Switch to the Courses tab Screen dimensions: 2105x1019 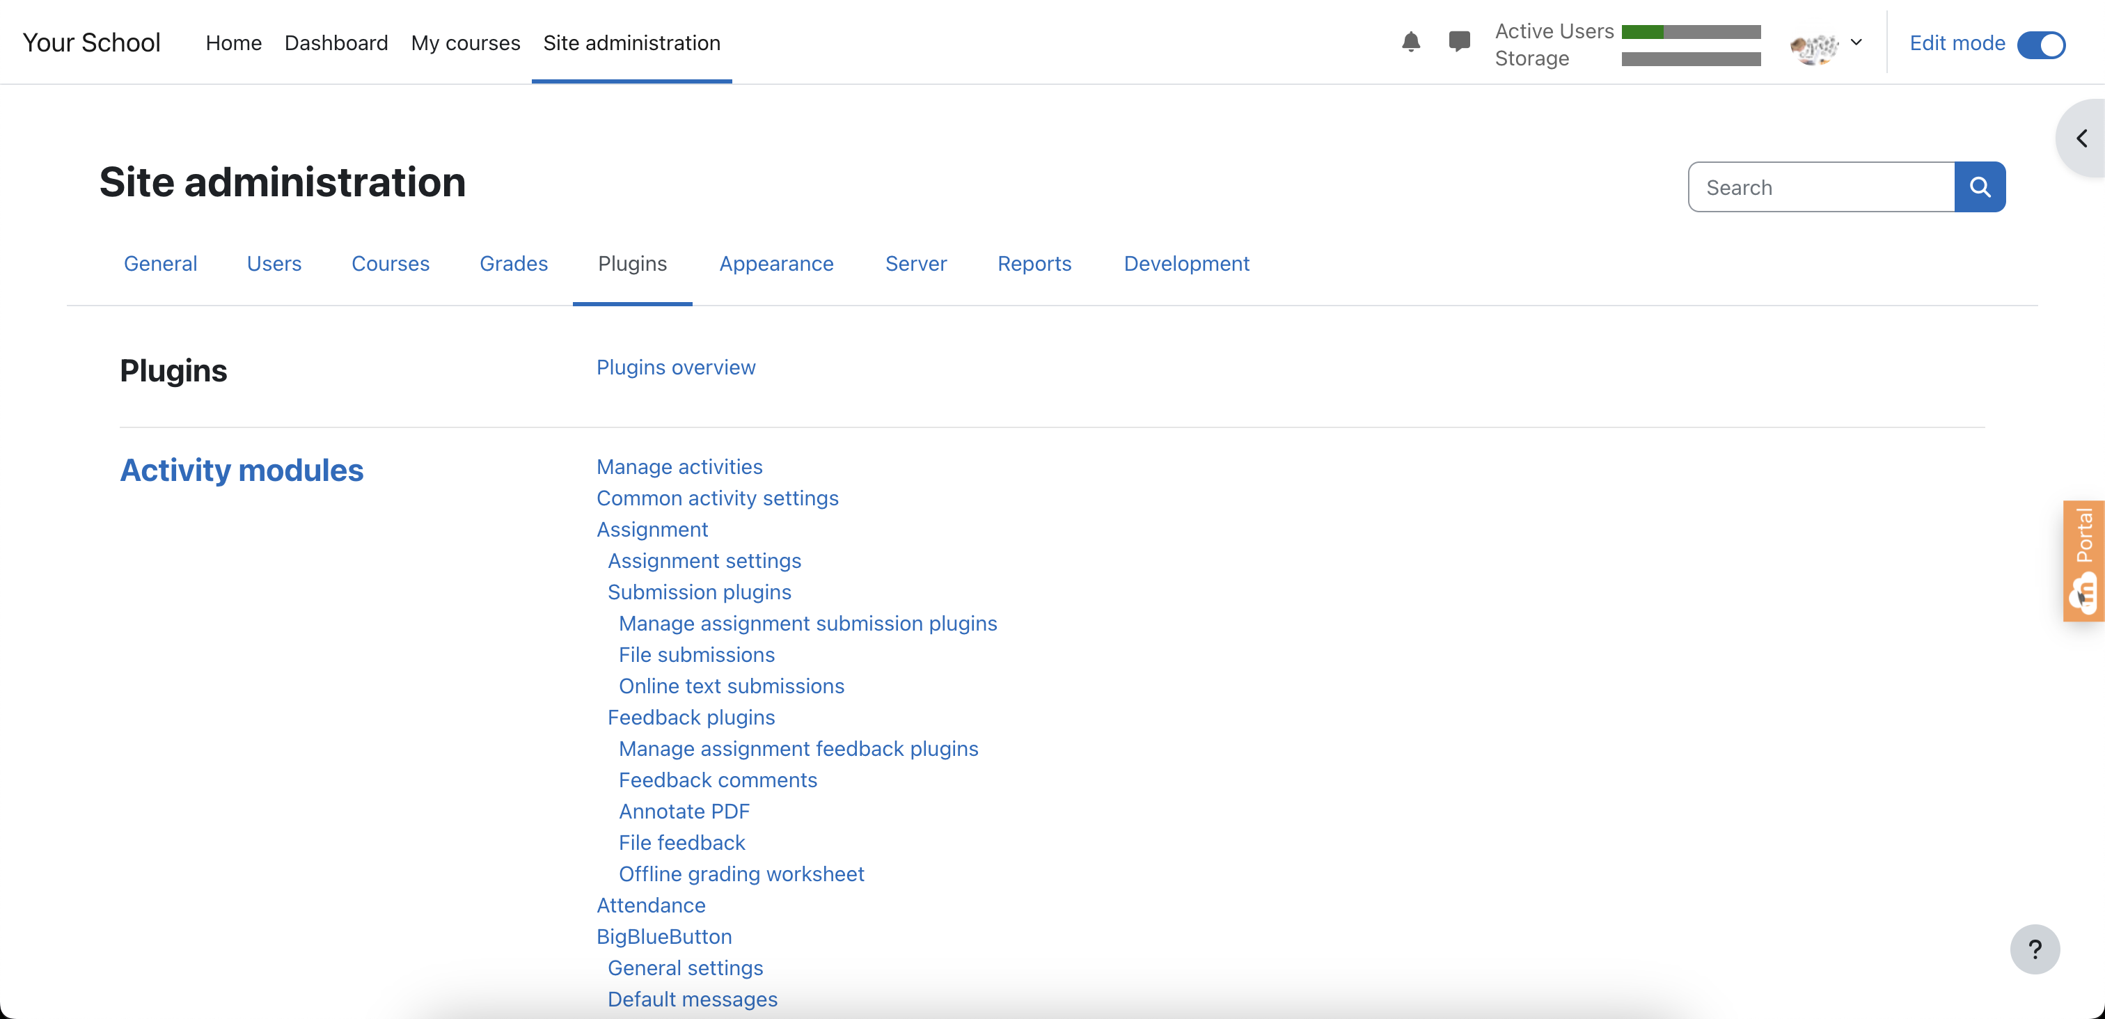pyautogui.click(x=391, y=264)
